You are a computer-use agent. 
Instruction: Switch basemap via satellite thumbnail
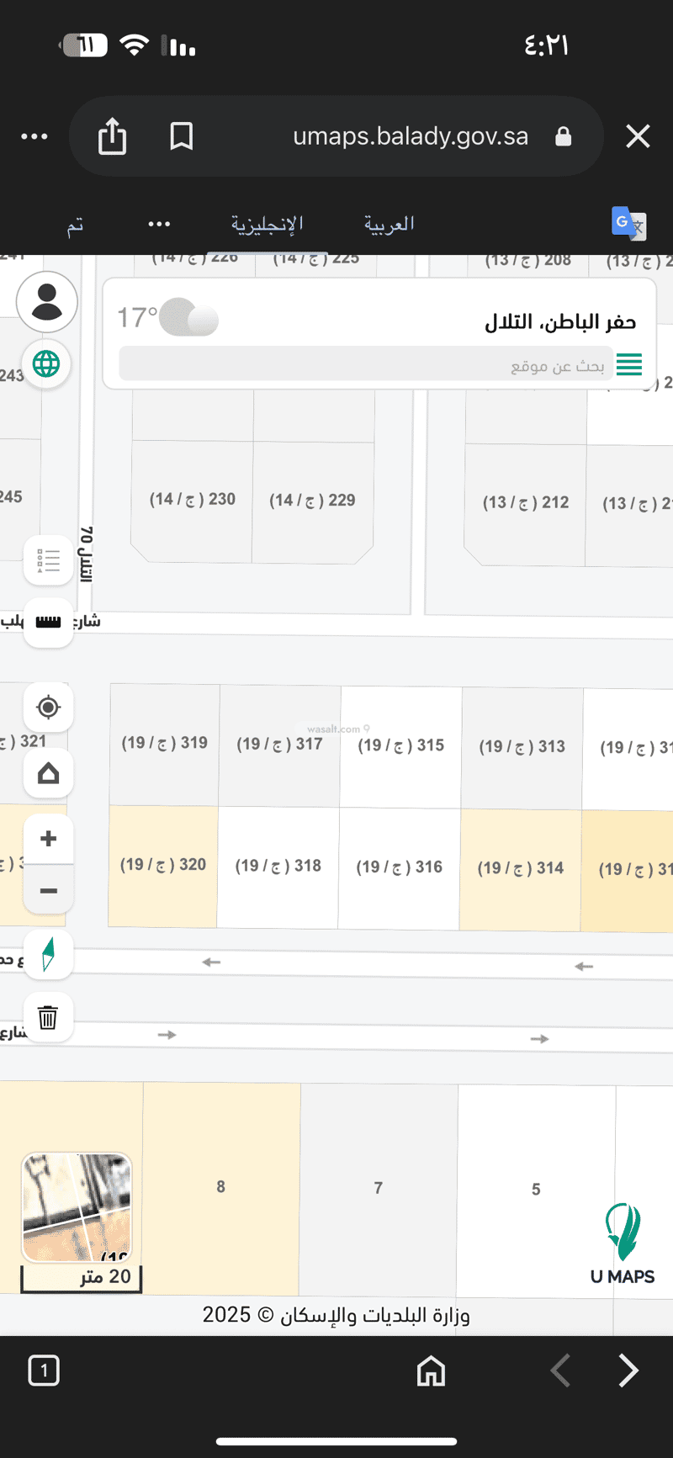(x=77, y=1207)
